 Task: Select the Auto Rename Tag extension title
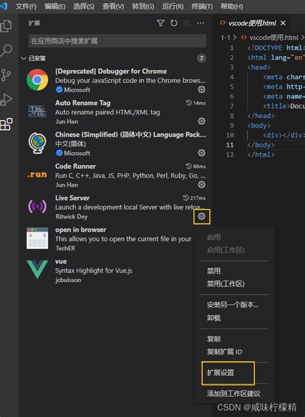point(83,103)
